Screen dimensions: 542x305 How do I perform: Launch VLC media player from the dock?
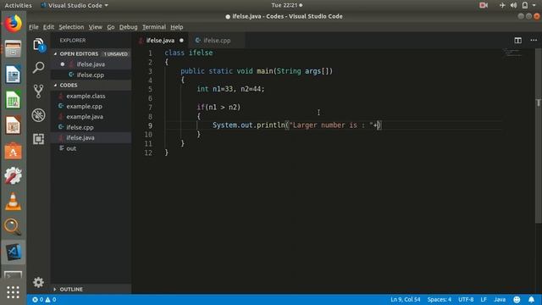point(14,202)
